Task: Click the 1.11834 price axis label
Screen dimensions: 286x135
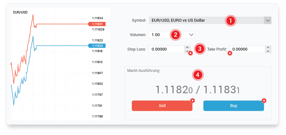Action: (97, 18)
